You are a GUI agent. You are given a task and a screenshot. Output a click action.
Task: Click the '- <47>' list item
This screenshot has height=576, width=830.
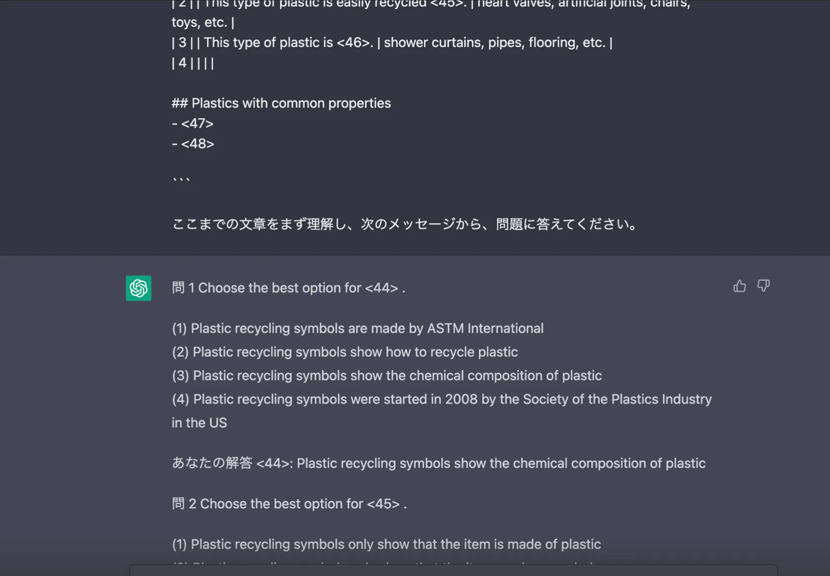pos(192,123)
